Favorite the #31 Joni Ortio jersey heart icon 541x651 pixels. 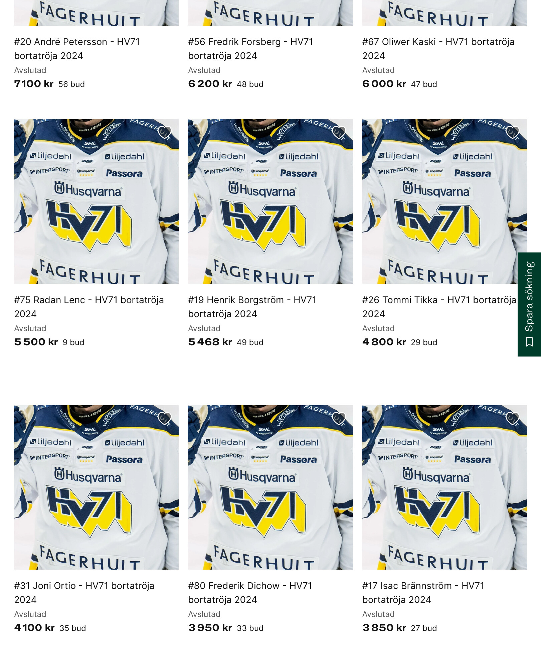165,418
